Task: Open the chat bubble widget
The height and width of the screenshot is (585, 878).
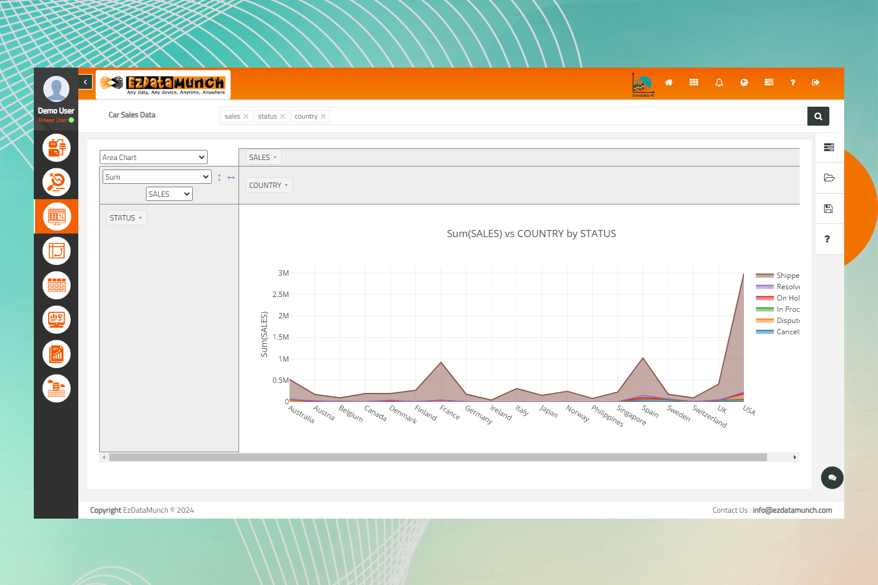Action: click(832, 478)
